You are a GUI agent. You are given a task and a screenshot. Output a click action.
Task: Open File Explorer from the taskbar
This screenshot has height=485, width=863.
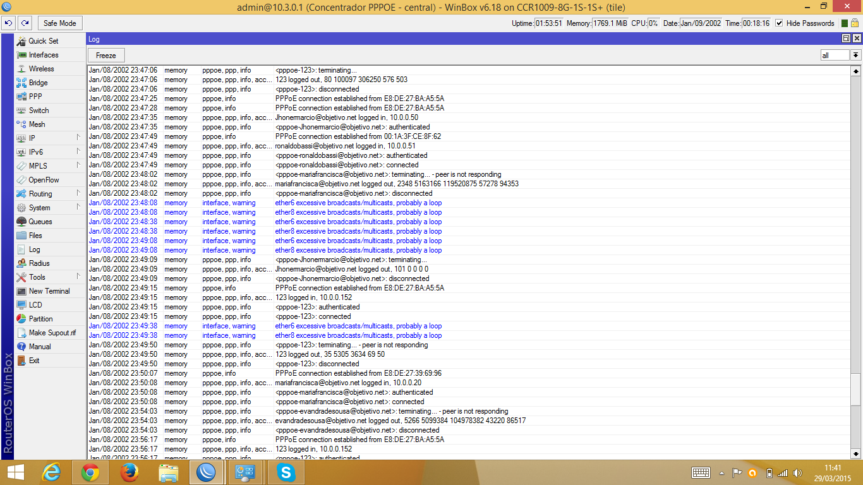click(x=169, y=472)
